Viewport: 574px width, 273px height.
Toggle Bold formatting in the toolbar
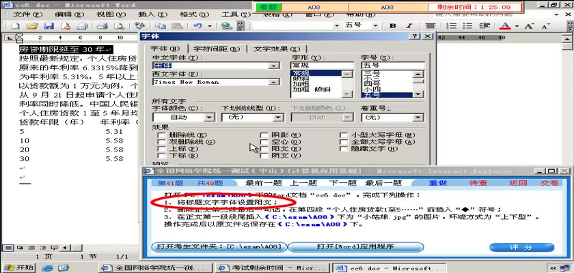click(x=393, y=26)
